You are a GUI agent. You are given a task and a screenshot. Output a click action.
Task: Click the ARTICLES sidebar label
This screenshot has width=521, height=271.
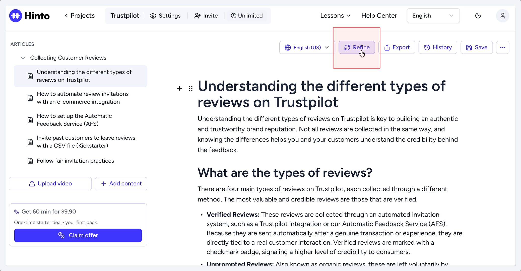pos(22,44)
